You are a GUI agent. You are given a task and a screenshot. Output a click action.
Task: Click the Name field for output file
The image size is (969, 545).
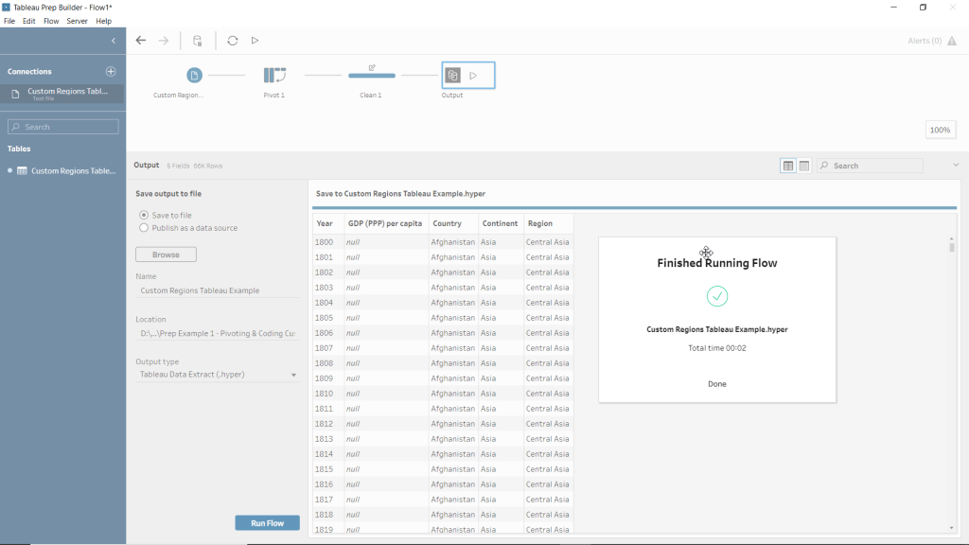217,291
